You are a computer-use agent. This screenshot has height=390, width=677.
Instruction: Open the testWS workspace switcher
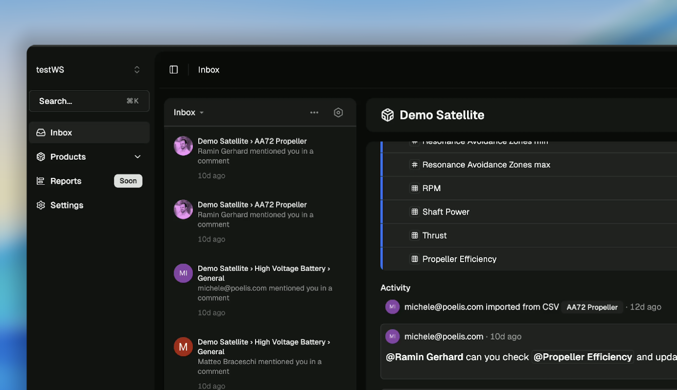point(89,70)
